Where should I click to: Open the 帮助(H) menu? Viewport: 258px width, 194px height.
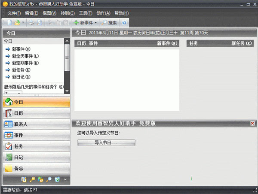[122, 13]
